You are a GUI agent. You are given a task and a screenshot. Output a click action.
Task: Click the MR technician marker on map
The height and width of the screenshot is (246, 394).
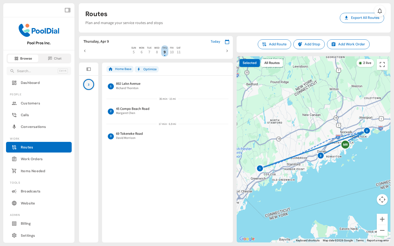(345, 145)
